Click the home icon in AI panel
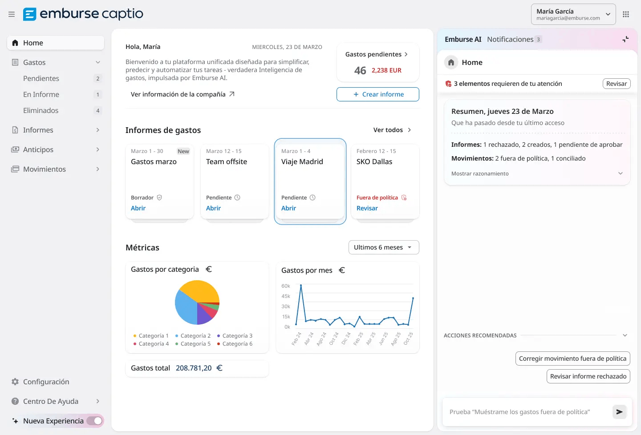641x435 pixels. pyautogui.click(x=451, y=62)
